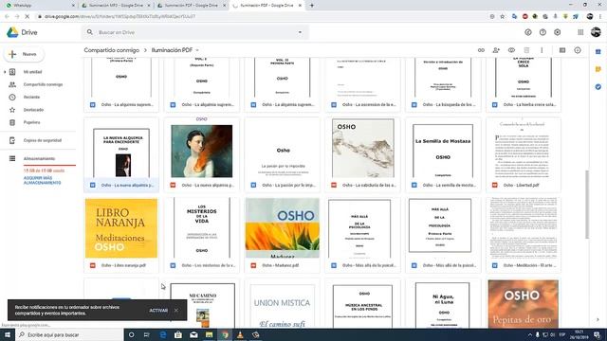The width and height of the screenshot is (607, 341).
Task: Select the Mi Camino document thumbnail
Action: [202, 303]
